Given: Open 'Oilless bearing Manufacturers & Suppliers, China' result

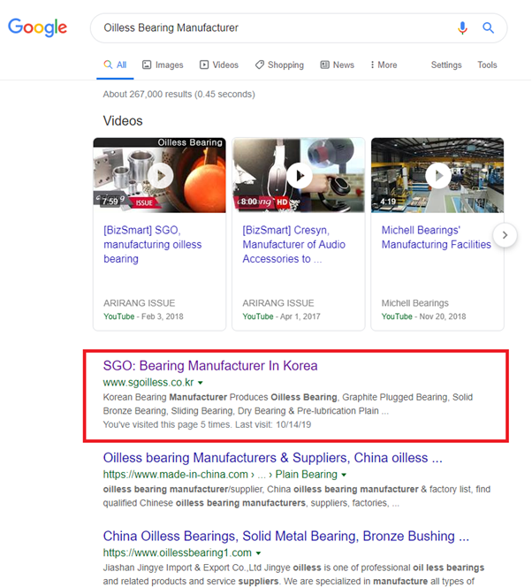Looking at the screenshot, I should [273, 458].
